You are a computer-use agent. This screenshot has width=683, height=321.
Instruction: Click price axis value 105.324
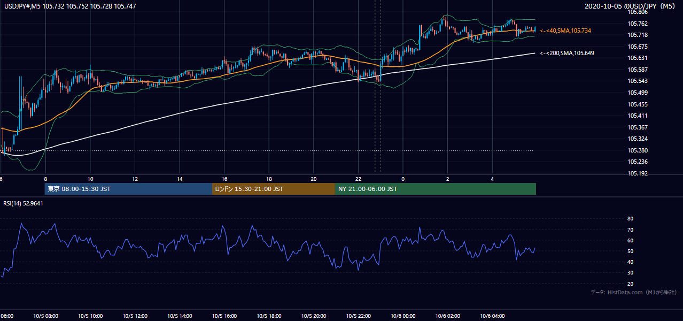coord(637,139)
